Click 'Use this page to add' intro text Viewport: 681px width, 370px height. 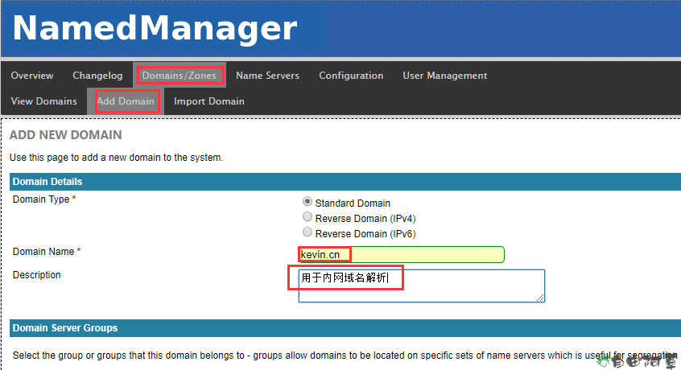click(x=117, y=158)
